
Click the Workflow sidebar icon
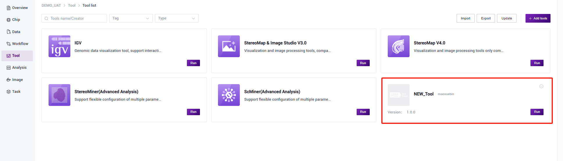pos(8,44)
